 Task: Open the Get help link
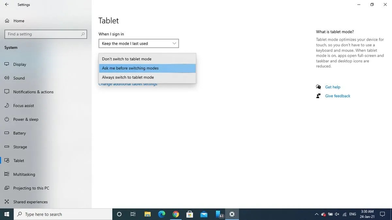tap(333, 87)
